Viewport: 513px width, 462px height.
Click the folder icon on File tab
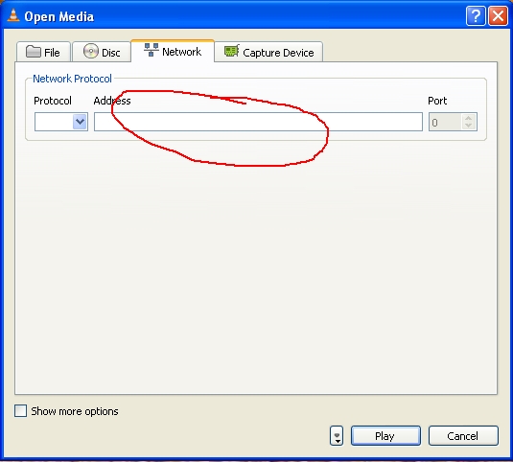(33, 52)
